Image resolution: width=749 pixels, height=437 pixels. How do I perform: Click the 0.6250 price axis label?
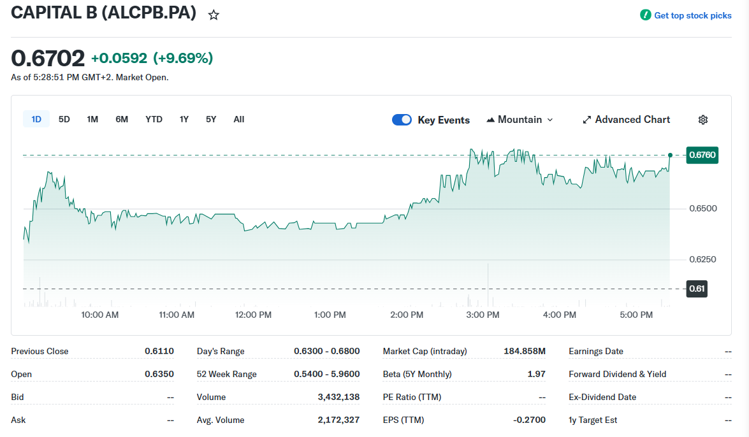[702, 259]
